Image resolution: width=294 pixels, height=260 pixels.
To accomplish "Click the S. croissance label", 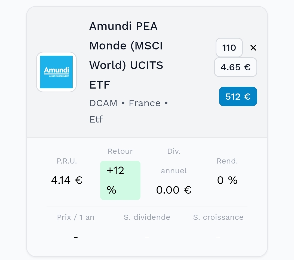I will click(218, 217).
